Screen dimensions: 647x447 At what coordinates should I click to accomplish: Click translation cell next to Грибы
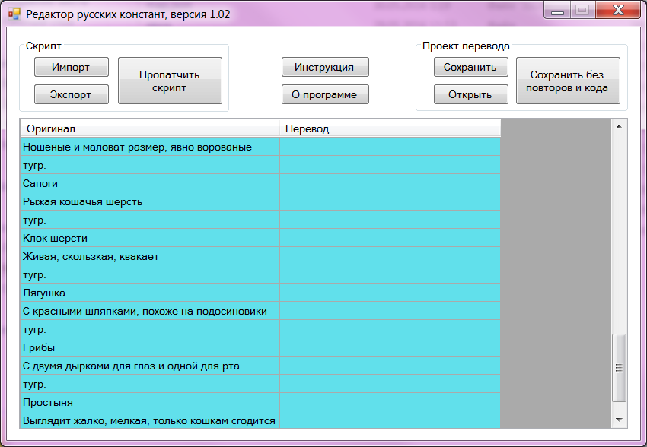click(x=389, y=347)
